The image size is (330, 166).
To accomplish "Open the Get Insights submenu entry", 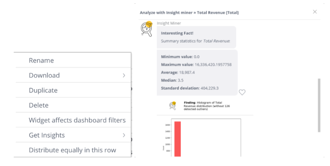I will pyautogui.click(x=73, y=135).
